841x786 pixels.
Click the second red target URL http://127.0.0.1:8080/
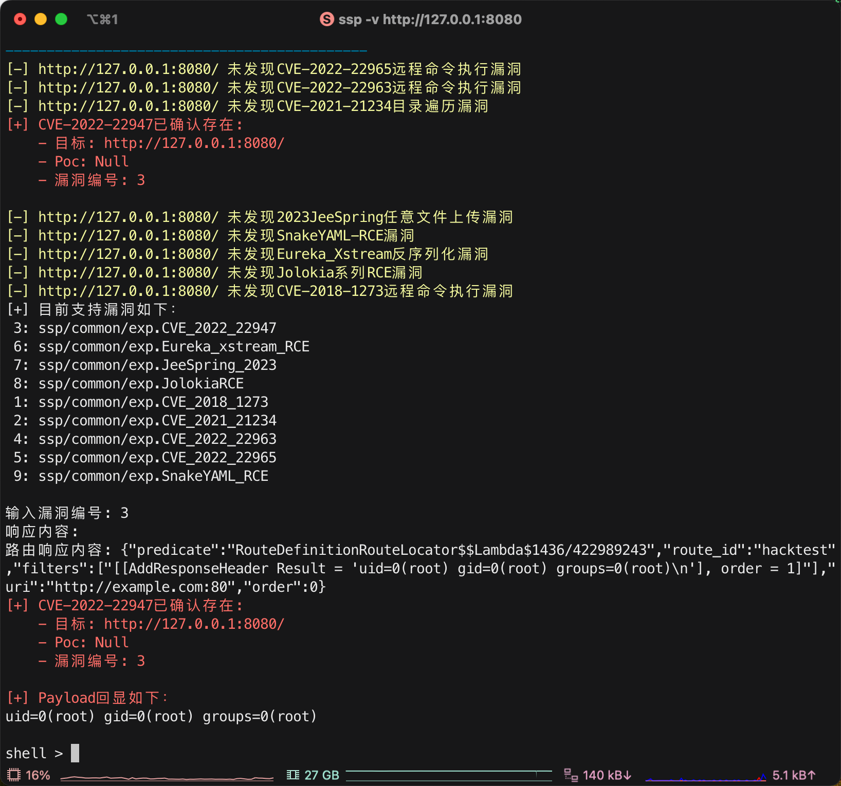(x=194, y=624)
